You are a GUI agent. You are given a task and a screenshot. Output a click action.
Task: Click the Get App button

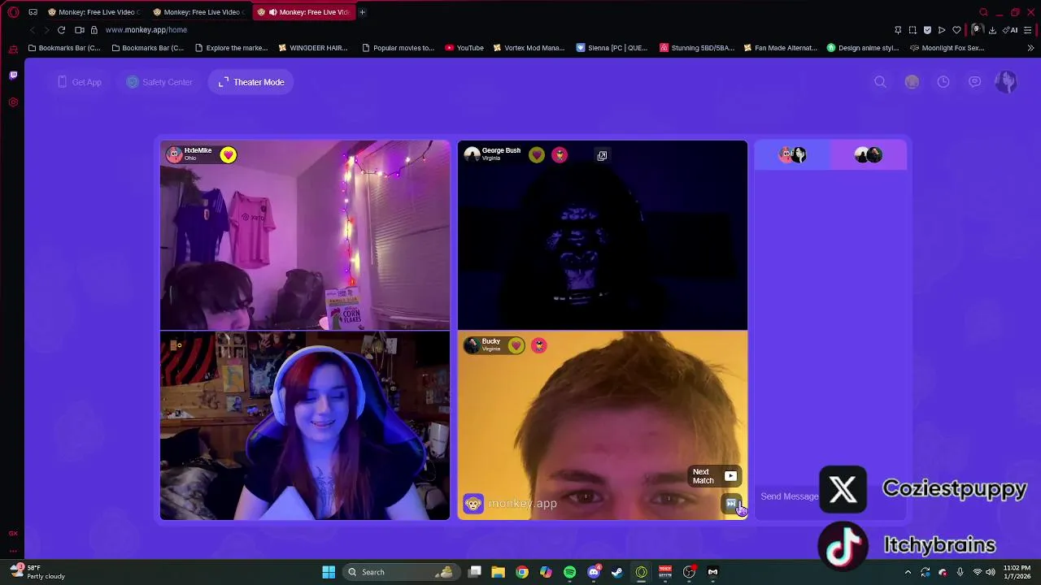point(80,82)
